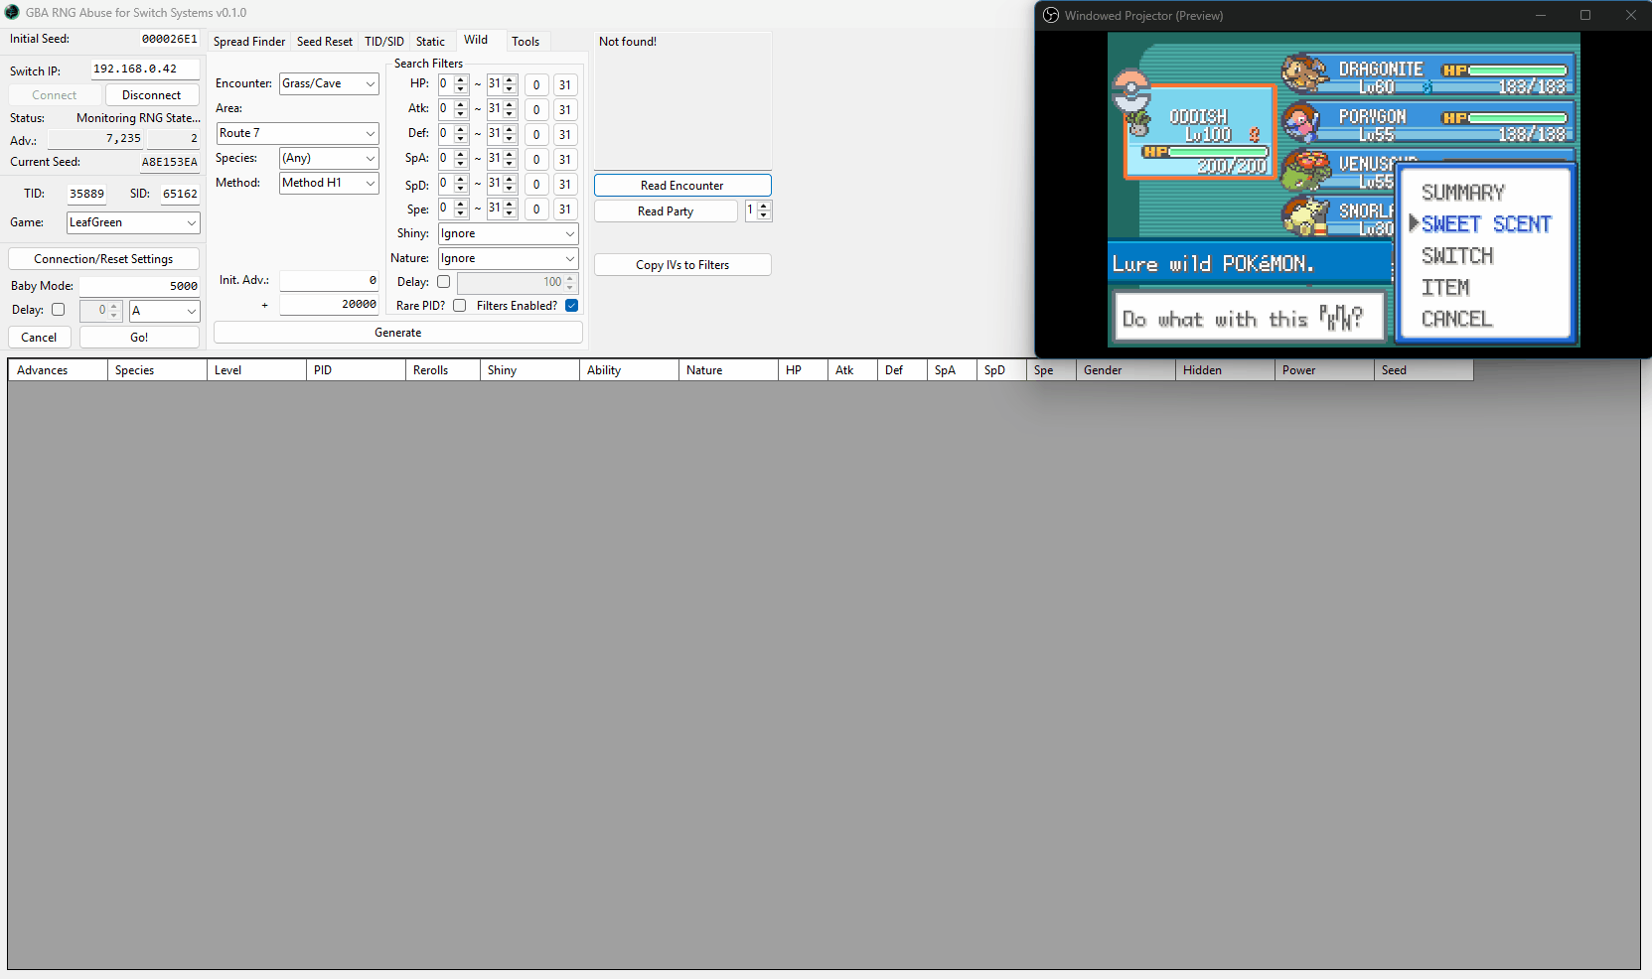Click the HP row 0 quick-set button

tap(536, 85)
